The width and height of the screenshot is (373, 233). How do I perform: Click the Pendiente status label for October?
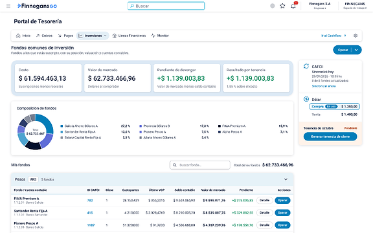[350, 128]
